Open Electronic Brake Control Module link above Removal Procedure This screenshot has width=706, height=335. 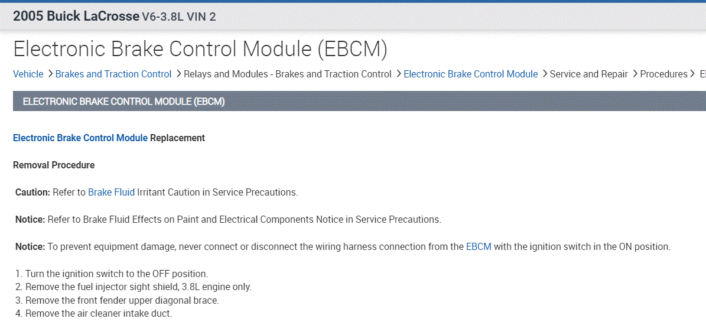click(x=80, y=138)
